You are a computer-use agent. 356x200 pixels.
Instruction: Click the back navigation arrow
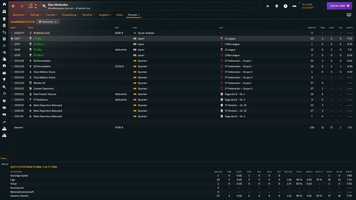coord(14,6)
